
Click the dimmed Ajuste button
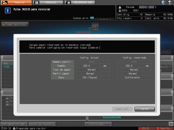[70, 124]
